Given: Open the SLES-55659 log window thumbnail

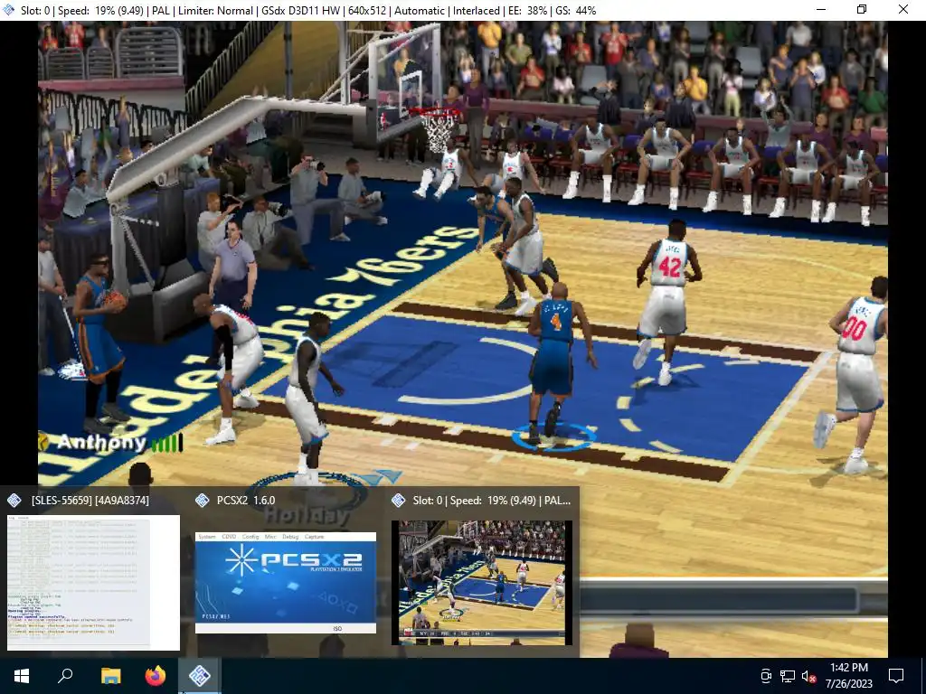Looking at the screenshot, I should tap(93, 583).
